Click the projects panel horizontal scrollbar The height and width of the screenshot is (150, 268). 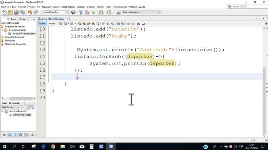tap(21, 98)
